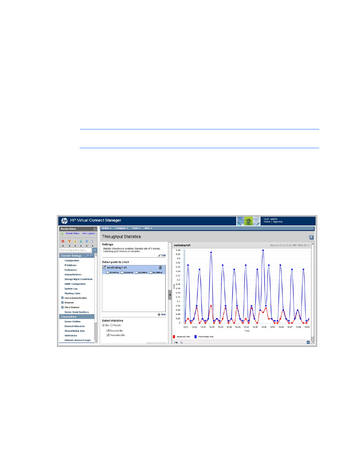Delete port enc0:iobay1:d1 with trash icon

coord(160,268)
